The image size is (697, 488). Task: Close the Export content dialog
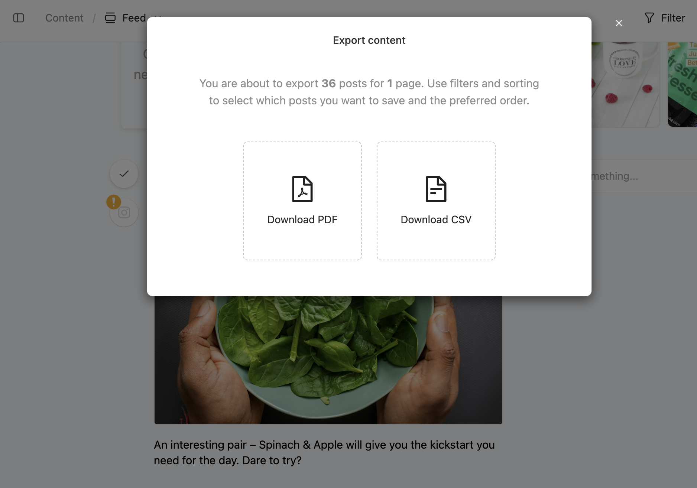(619, 23)
